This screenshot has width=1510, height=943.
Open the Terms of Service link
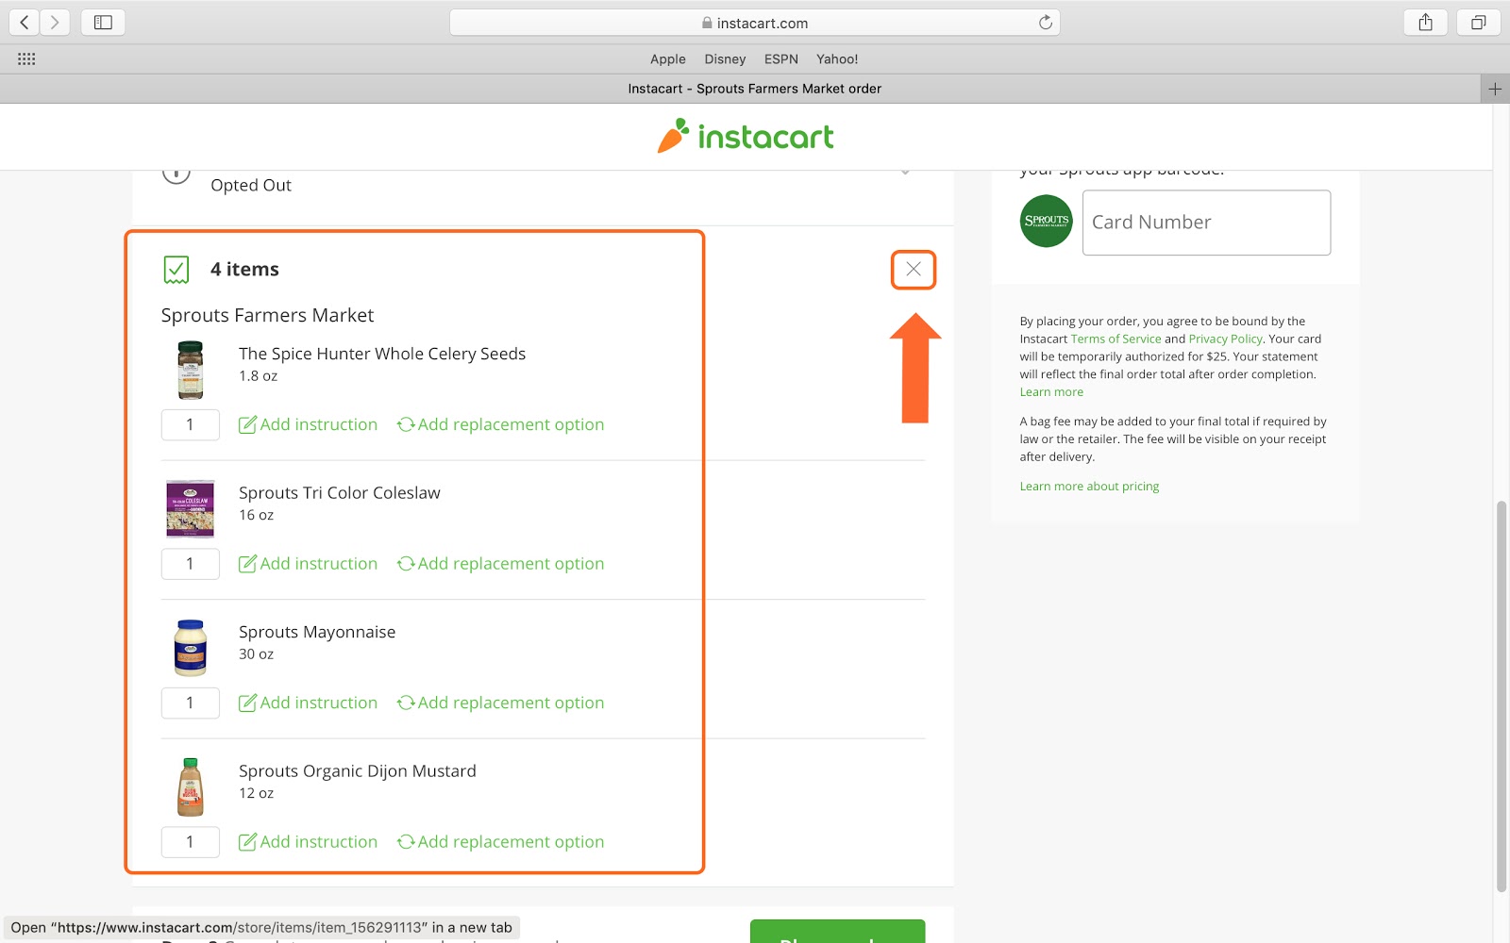tap(1116, 339)
